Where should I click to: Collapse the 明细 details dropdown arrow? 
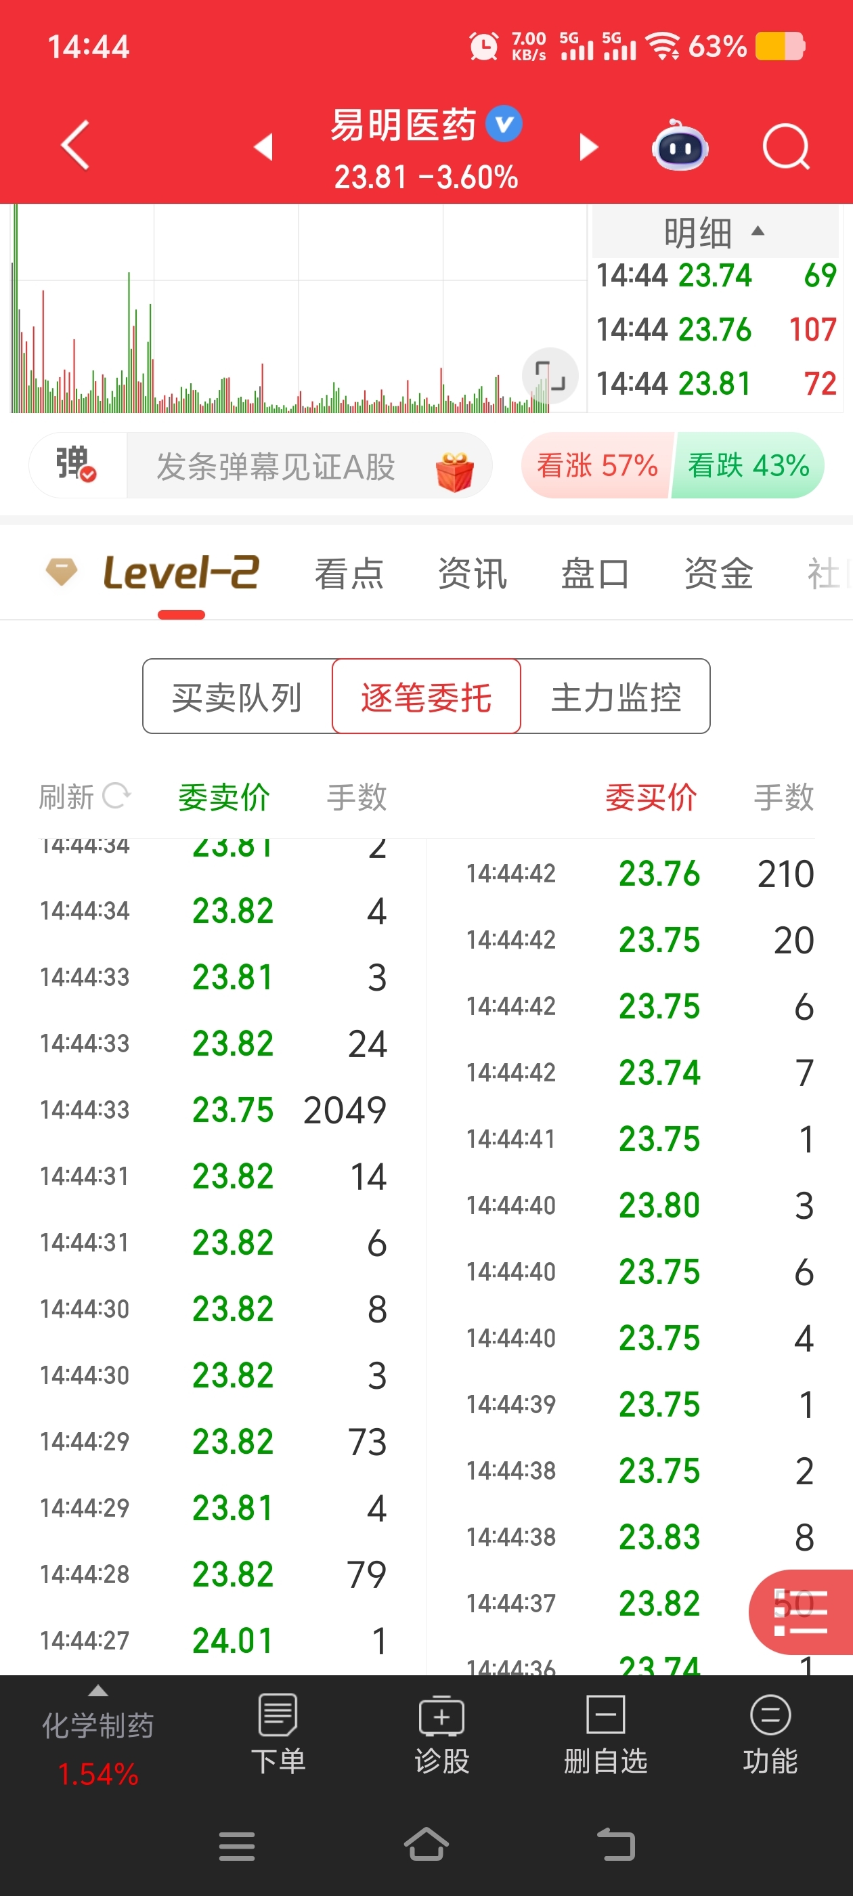click(x=758, y=231)
